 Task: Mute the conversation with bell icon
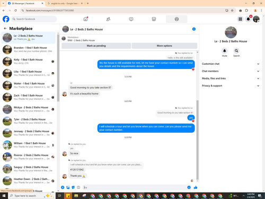[225, 51]
